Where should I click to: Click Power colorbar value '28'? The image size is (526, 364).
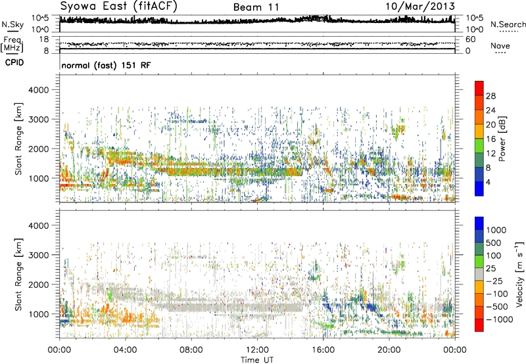(x=490, y=96)
